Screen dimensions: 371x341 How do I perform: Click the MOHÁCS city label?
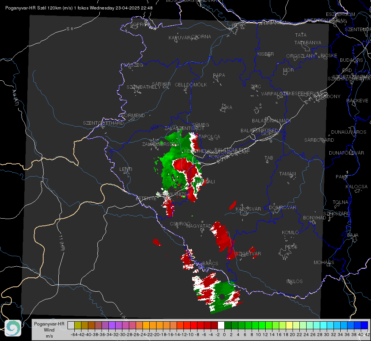(x=324, y=263)
